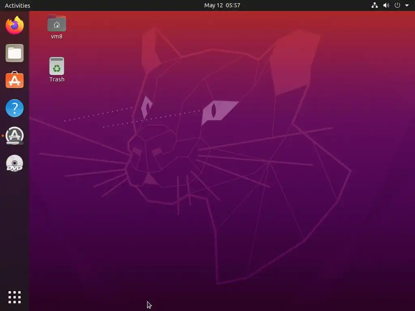Select the Trash icon on desktop
The image size is (415, 311).
(57, 70)
